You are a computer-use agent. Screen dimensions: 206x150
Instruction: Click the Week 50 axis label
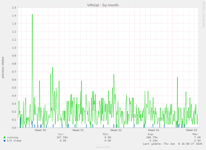point(40,130)
